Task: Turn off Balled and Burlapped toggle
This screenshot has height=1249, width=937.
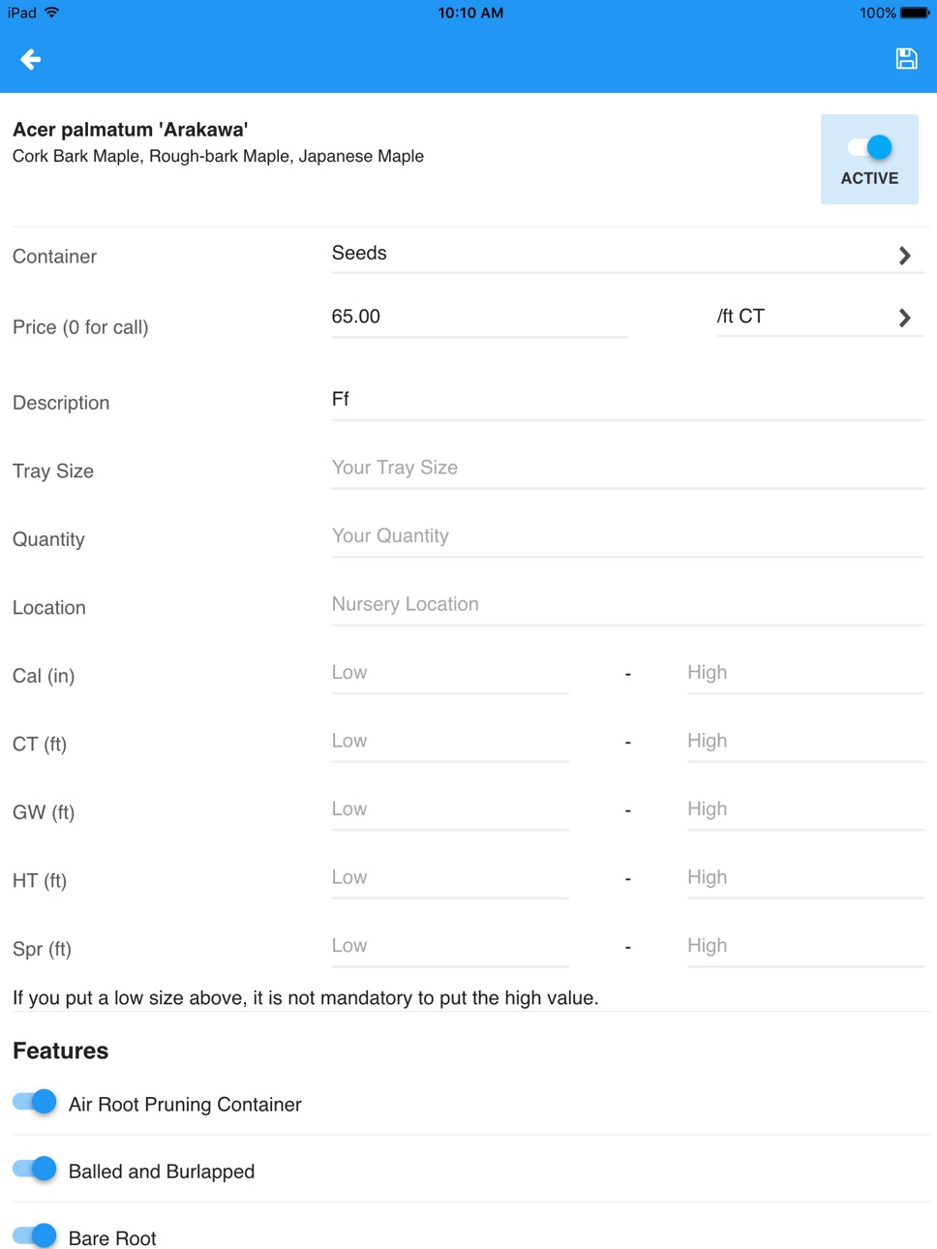Action: tap(35, 1169)
